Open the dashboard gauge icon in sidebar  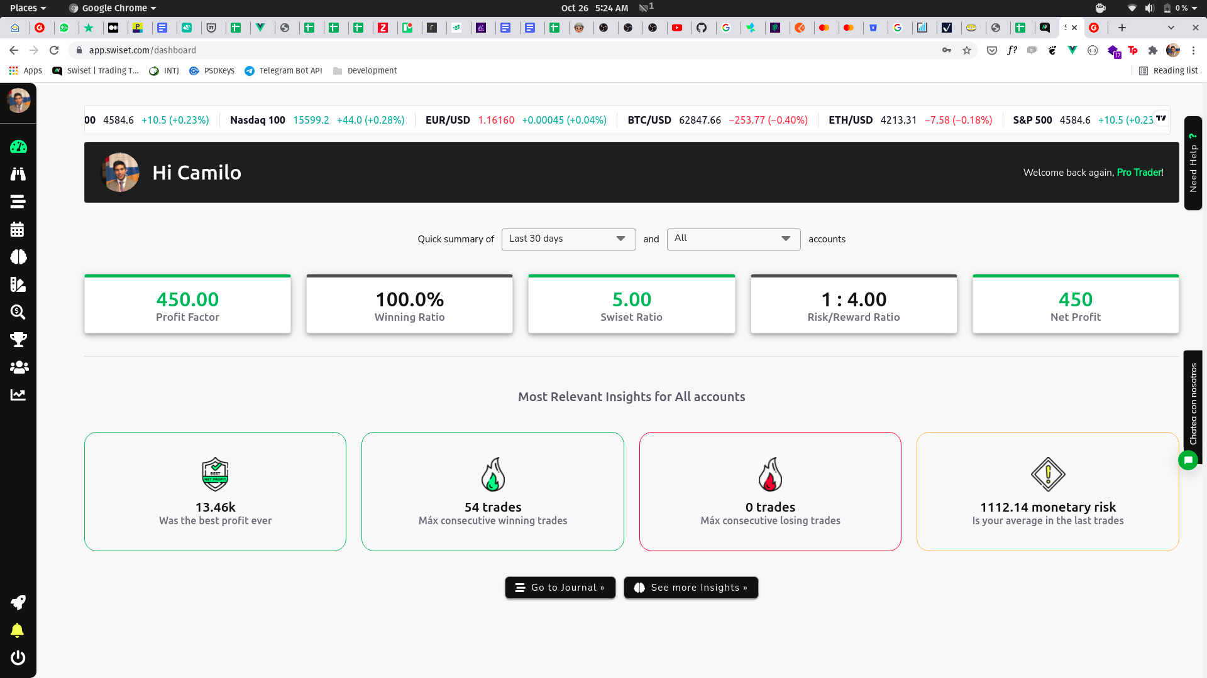pyautogui.click(x=18, y=147)
